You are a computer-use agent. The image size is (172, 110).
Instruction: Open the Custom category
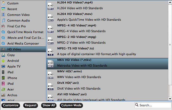click(x=23, y=3)
